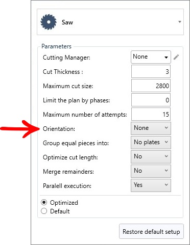Viewport: 190px width, 245px height.
Task: Open the Paralell execution dropdown
Action: click(151, 185)
